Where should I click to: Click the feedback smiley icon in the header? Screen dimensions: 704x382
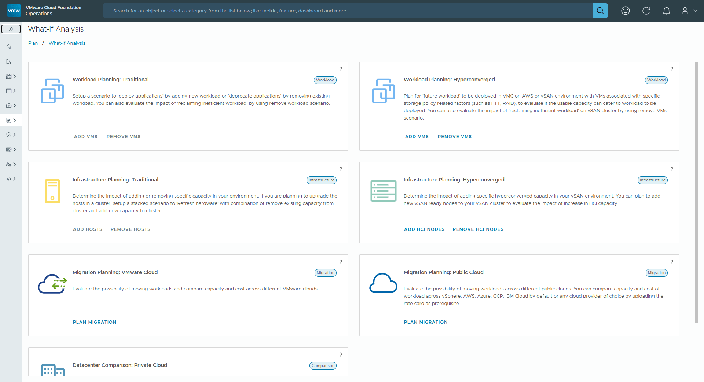click(626, 11)
